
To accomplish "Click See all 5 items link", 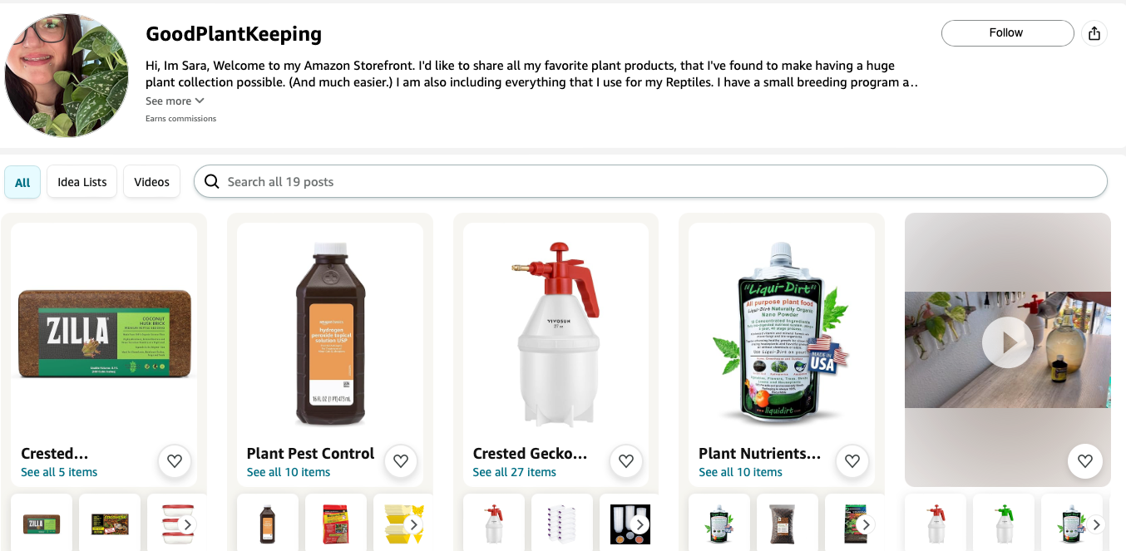I will coord(59,472).
